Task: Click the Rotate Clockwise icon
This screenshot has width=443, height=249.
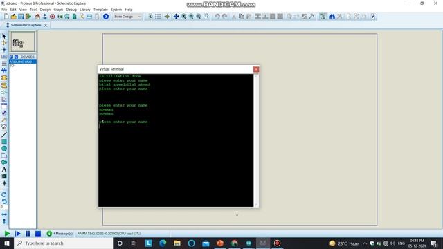Action: (x=4, y=194)
